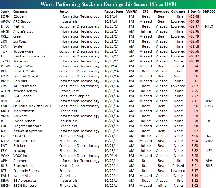Click the 'Company' column header
The image size is (216, 188).
click(x=20, y=11)
